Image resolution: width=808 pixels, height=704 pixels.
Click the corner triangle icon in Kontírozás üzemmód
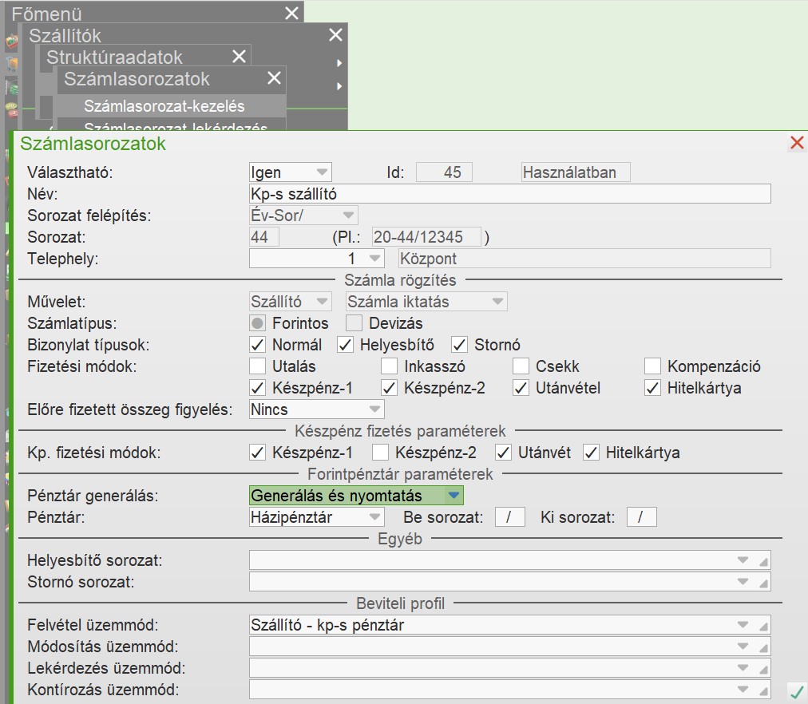point(763,690)
